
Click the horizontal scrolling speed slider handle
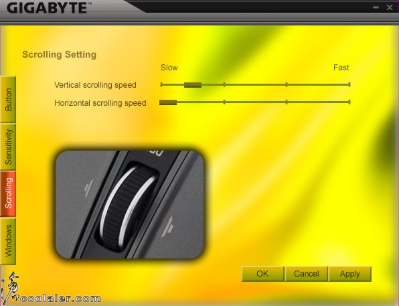[x=168, y=102]
